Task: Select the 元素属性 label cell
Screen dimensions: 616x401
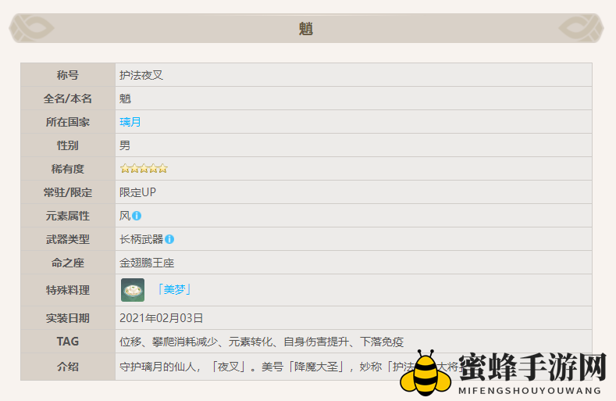Action: (x=68, y=216)
